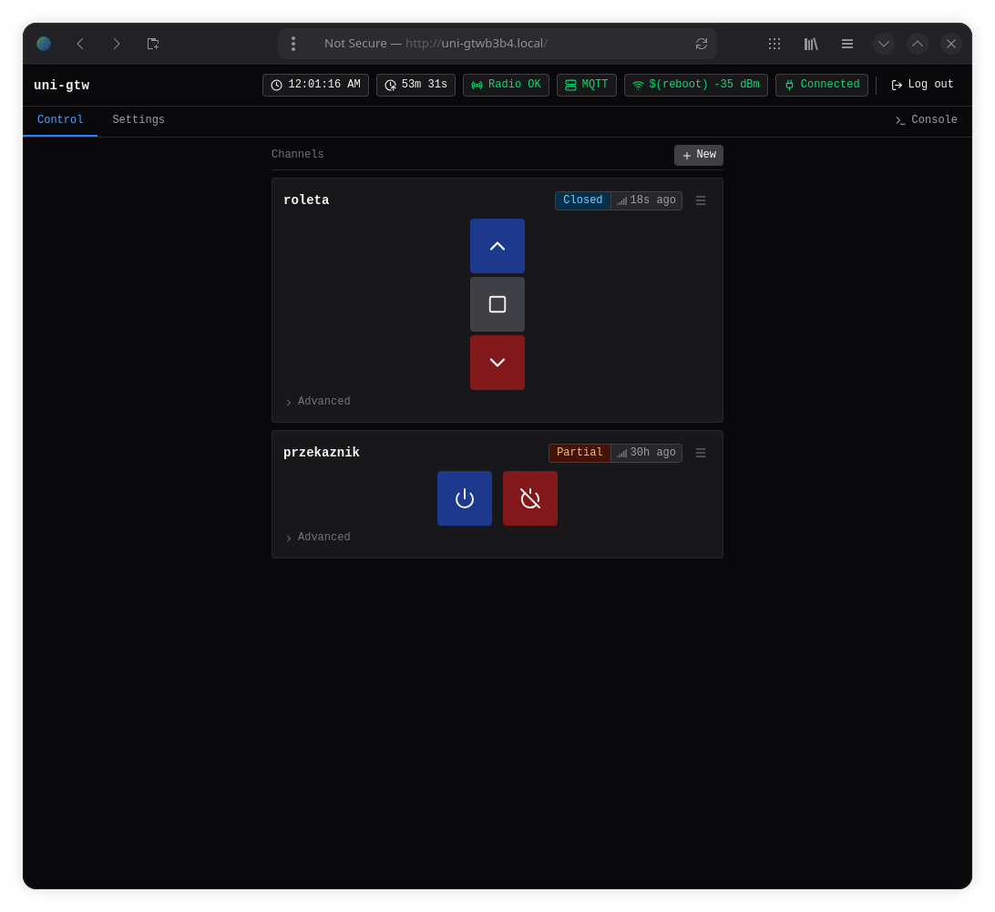Image resolution: width=995 pixels, height=912 pixels.
Task: Add a New channel
Action: (699, 155)
